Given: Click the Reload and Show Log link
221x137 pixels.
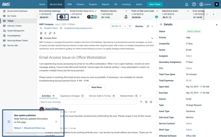Looking at the screenshot, I should pyautogui.click(x=34, y=128).
